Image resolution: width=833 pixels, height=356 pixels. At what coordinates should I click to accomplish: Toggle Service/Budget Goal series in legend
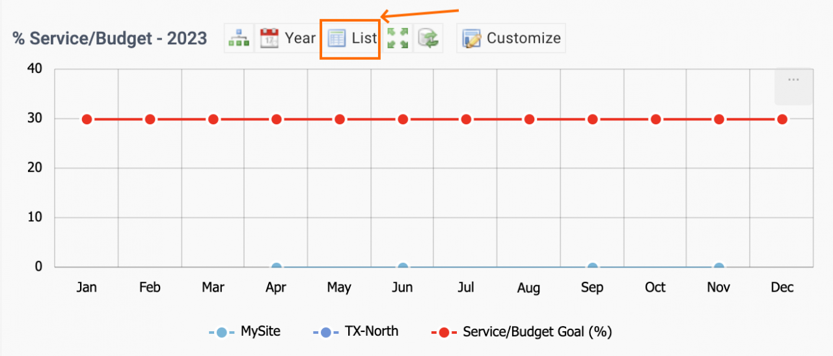[521, 332]
